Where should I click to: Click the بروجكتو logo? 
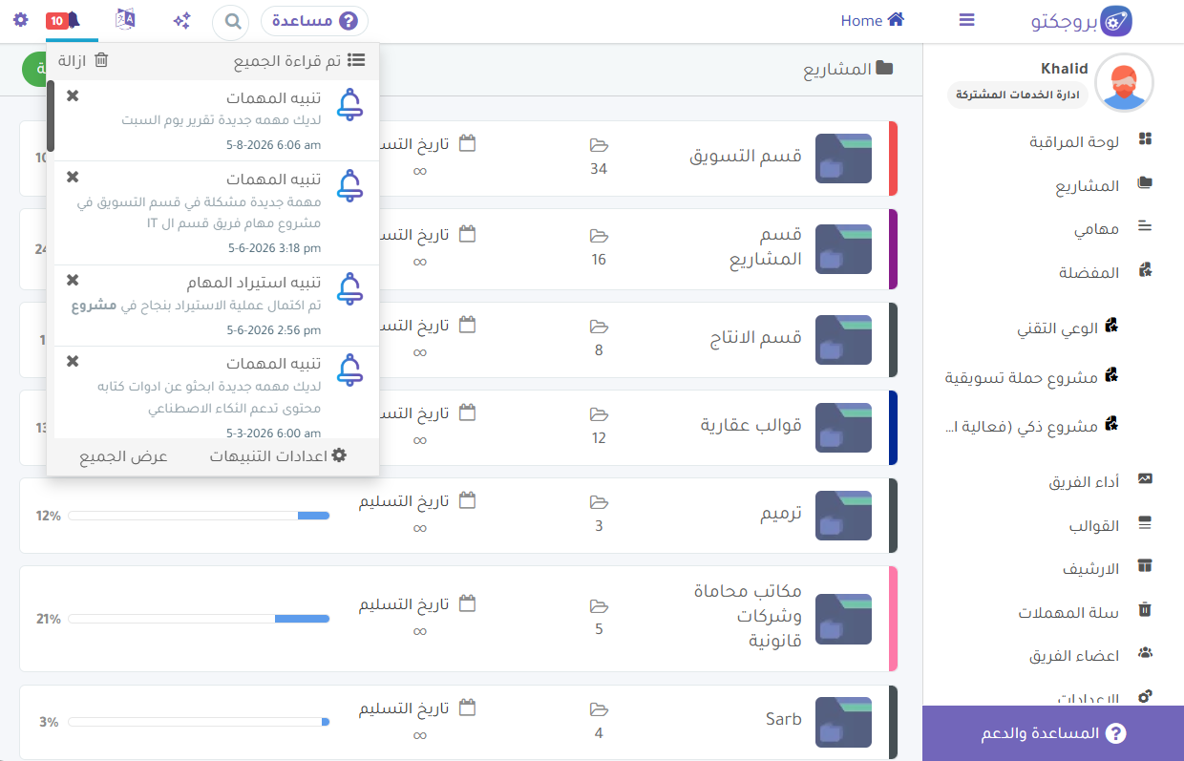[x=1082, y=21]
